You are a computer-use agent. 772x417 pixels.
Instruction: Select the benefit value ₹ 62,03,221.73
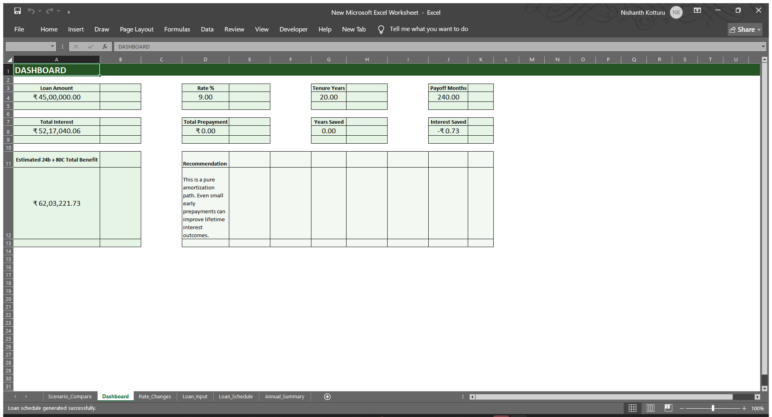(x=57, y=203)
